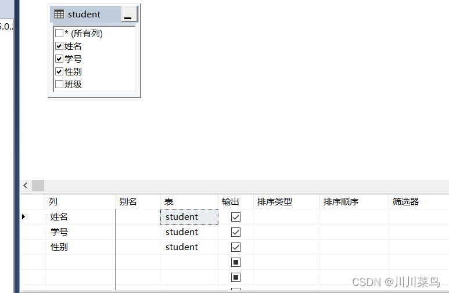Uncheck the 性别 column in student table
This screenshot has width=449, height=293.
tap(59, 71)
